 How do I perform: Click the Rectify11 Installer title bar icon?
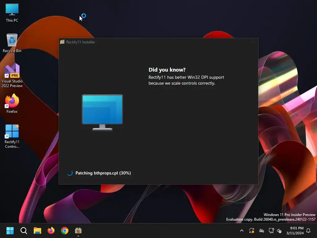tap(62, 42)
